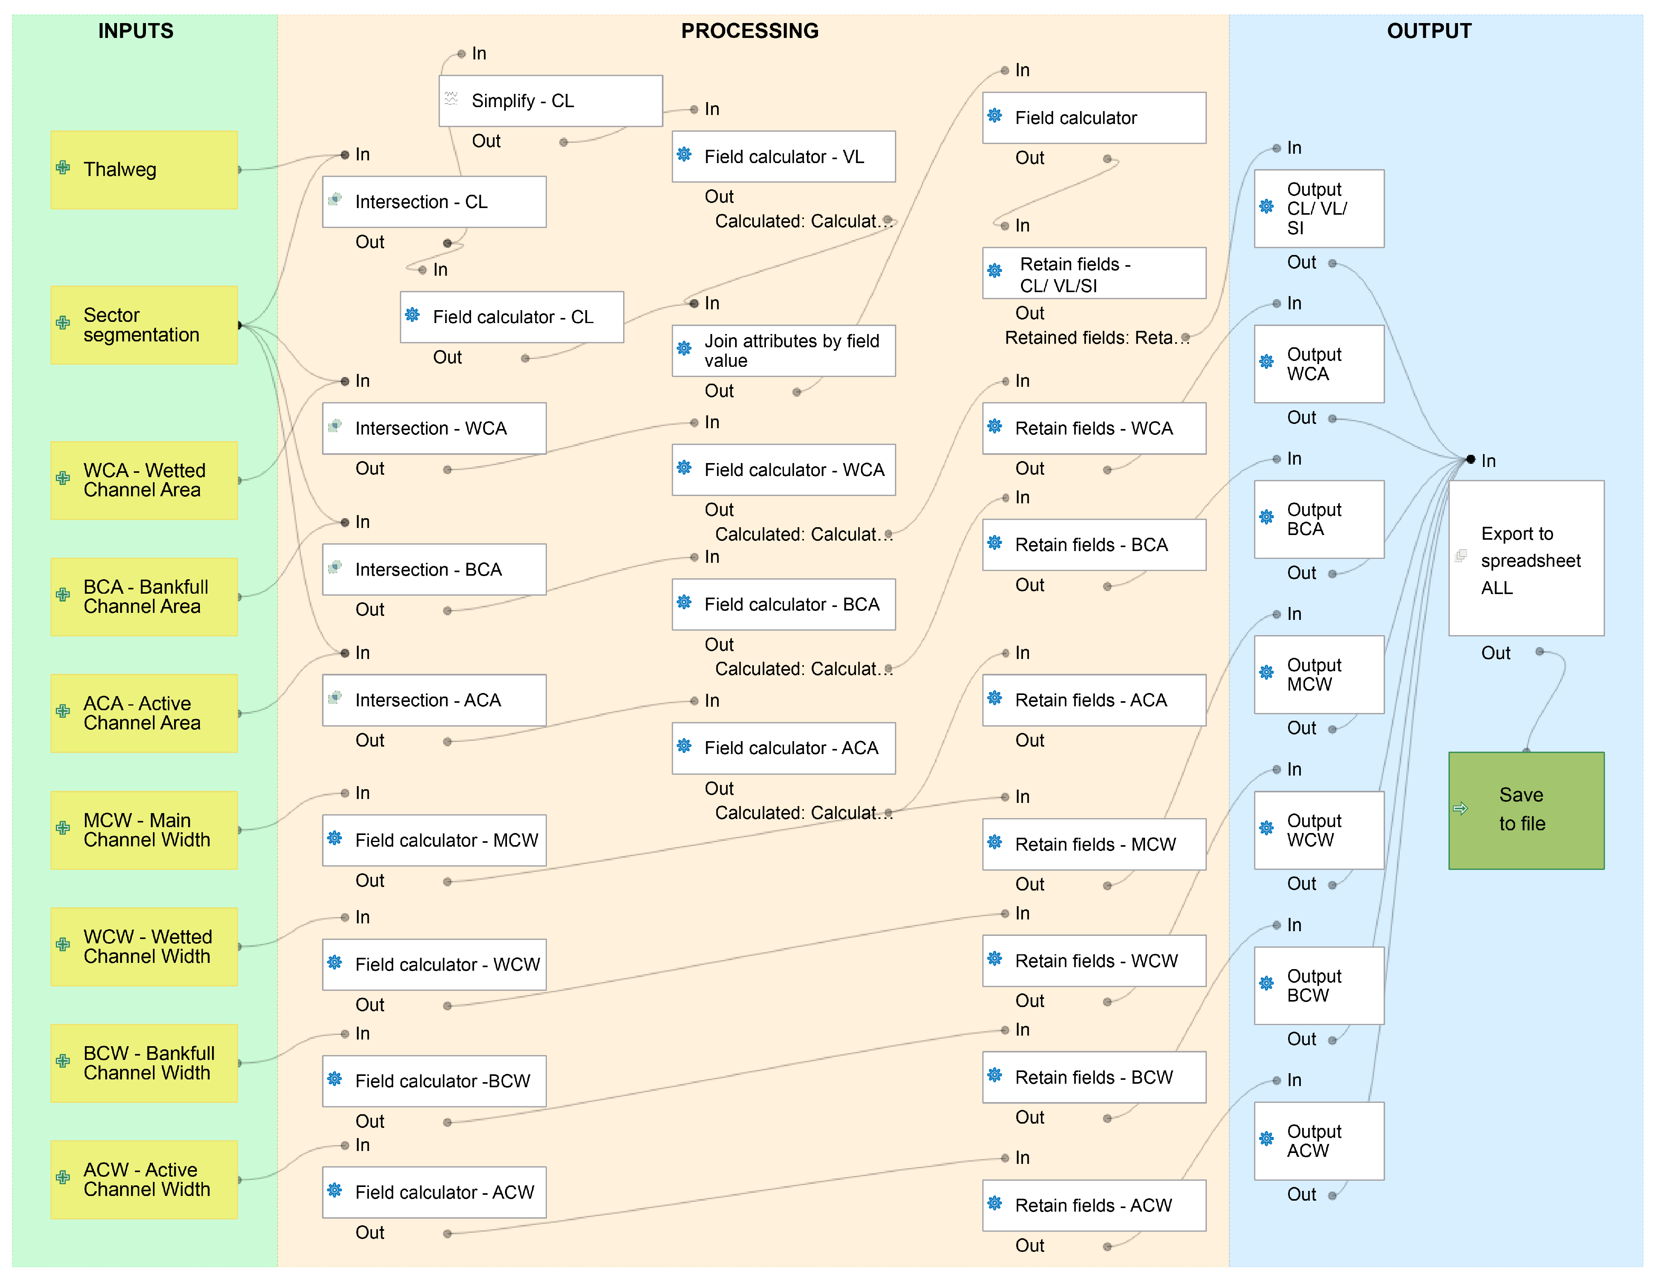Click the Out connector below Field calculator - MCW
1661x1282 pixels.
(447, 882)
